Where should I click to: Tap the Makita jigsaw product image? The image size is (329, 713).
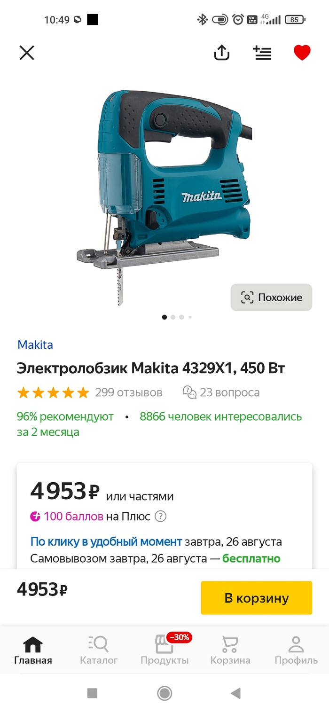point(164,197)
